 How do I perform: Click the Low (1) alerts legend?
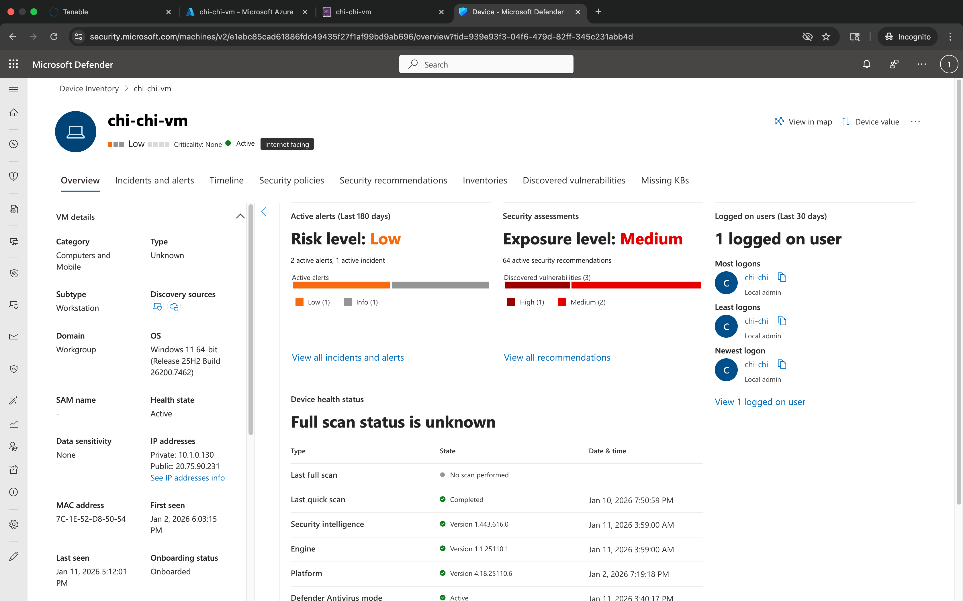(x=312, y=302)
